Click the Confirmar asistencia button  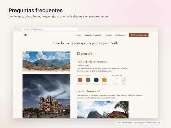(139, 35)
